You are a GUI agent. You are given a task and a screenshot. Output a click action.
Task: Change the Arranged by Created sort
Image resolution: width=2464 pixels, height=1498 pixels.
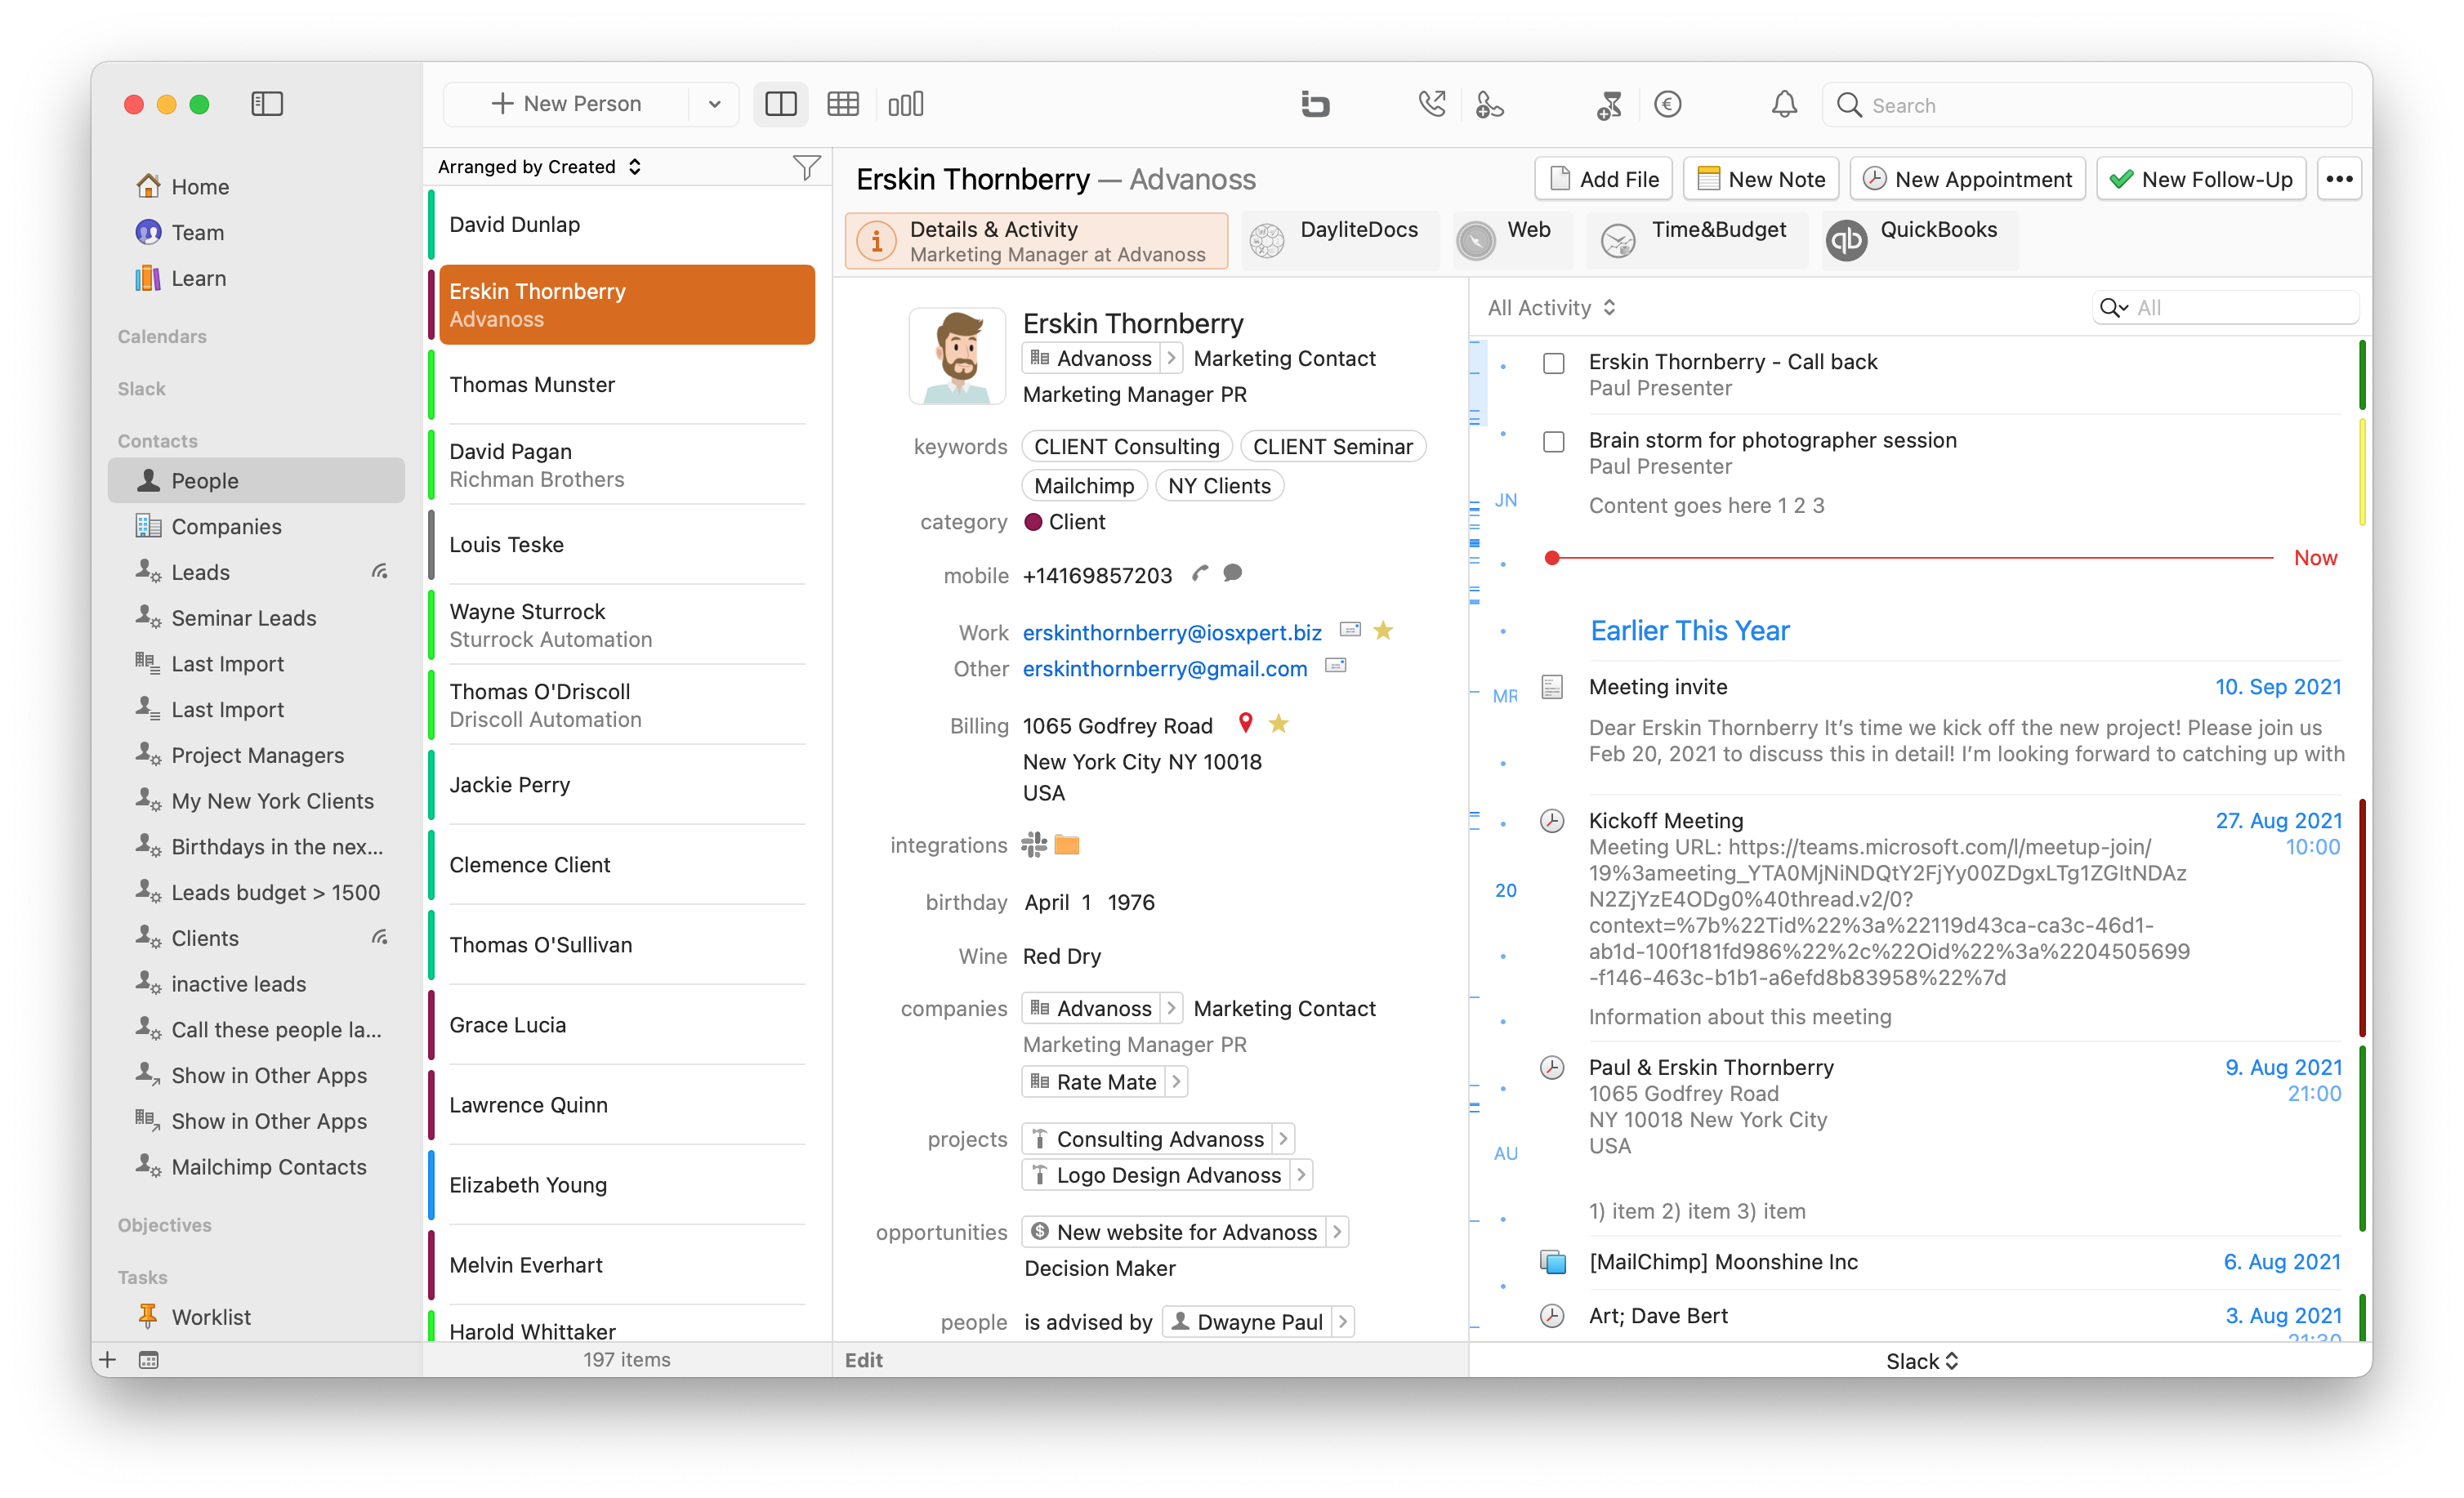pos(540,167)
